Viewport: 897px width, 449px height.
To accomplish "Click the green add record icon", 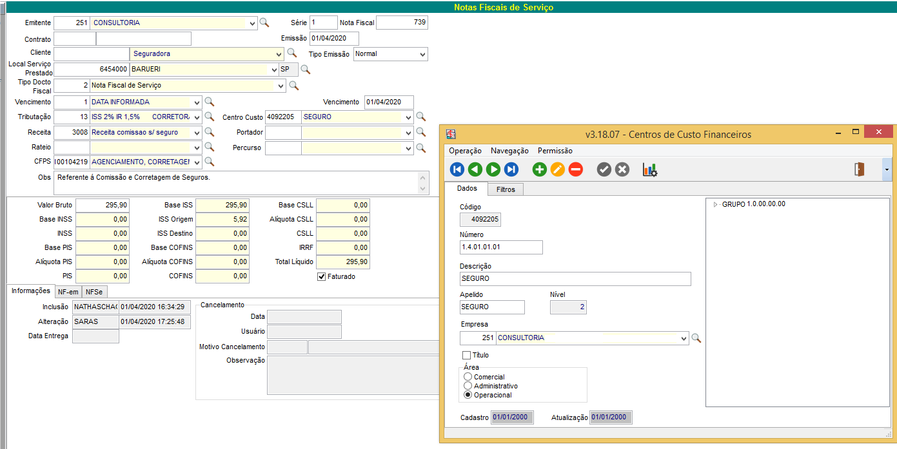I will click(540, 169).
